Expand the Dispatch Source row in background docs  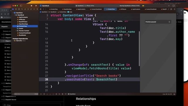coord(2,100)
